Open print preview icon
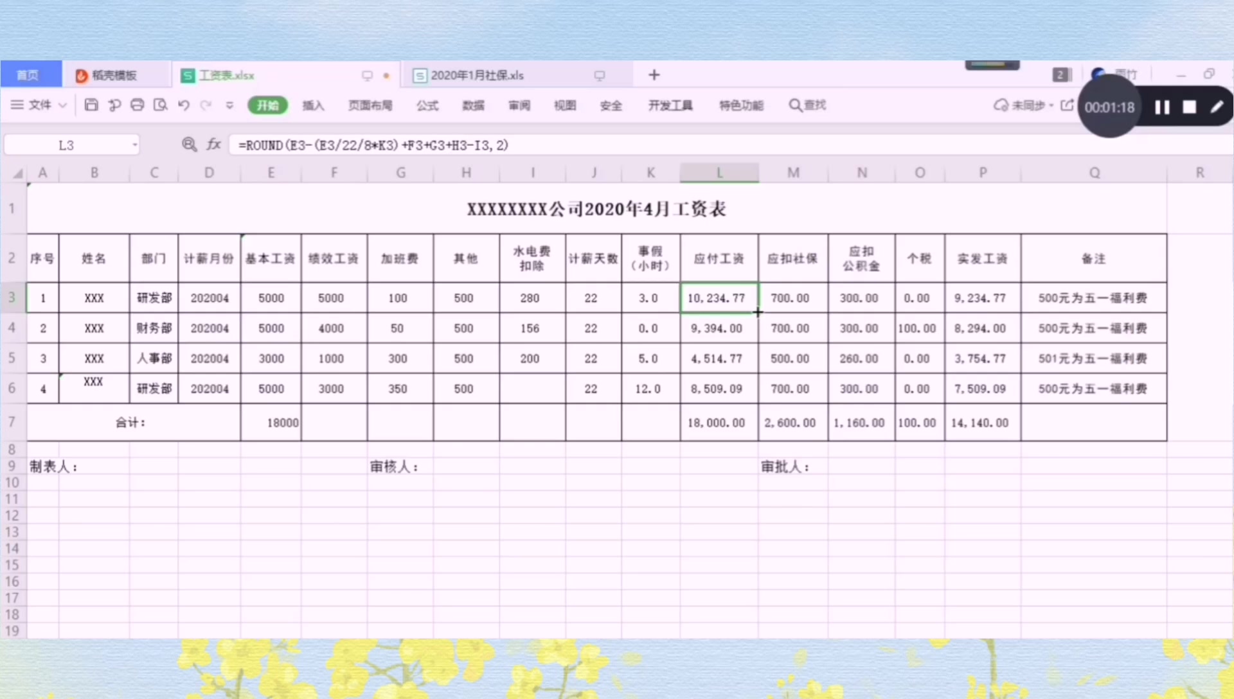Image resolution: width=1234 pixels, height=699 pixels. pyautogui.click(x=160, y=105)
